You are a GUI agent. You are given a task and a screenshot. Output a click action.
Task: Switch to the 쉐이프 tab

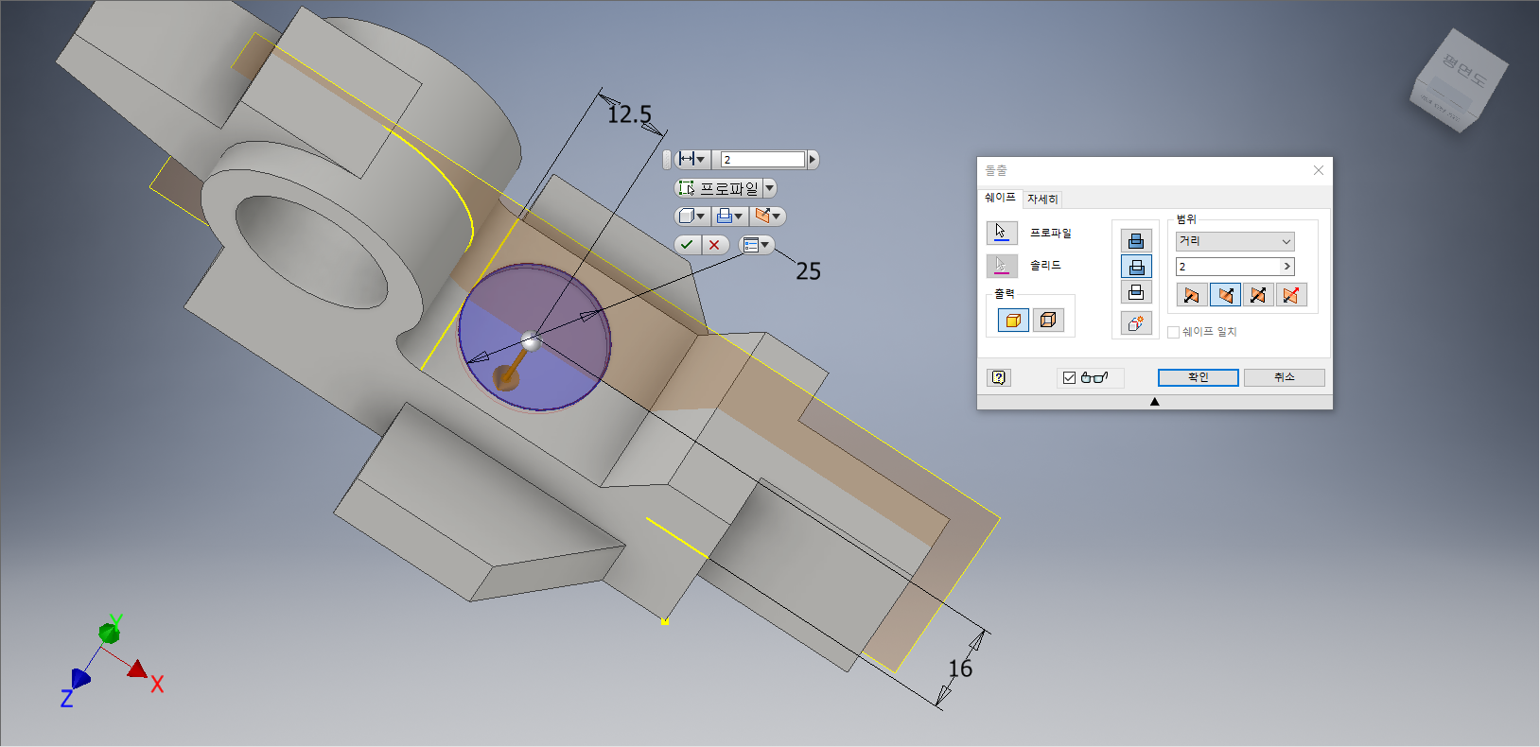[1000, 198]
